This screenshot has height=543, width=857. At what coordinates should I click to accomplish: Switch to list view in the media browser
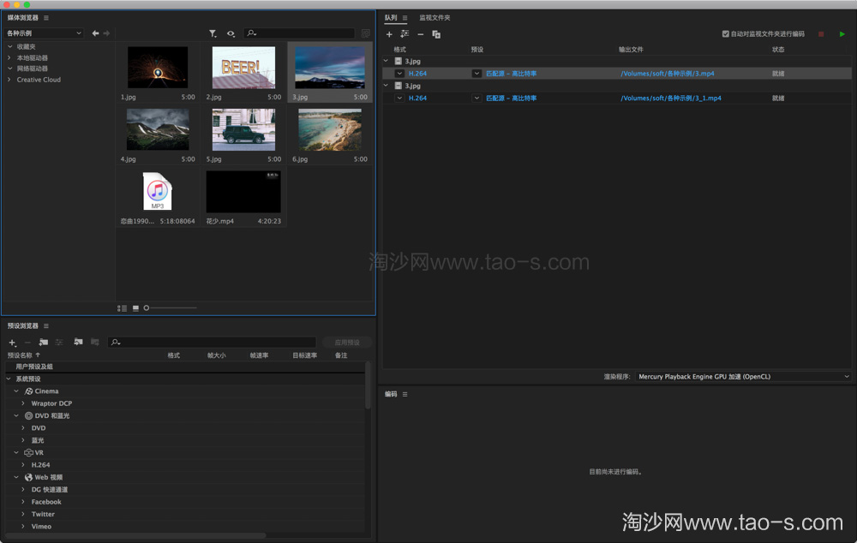pyautogui.click(x=122, y=307)
